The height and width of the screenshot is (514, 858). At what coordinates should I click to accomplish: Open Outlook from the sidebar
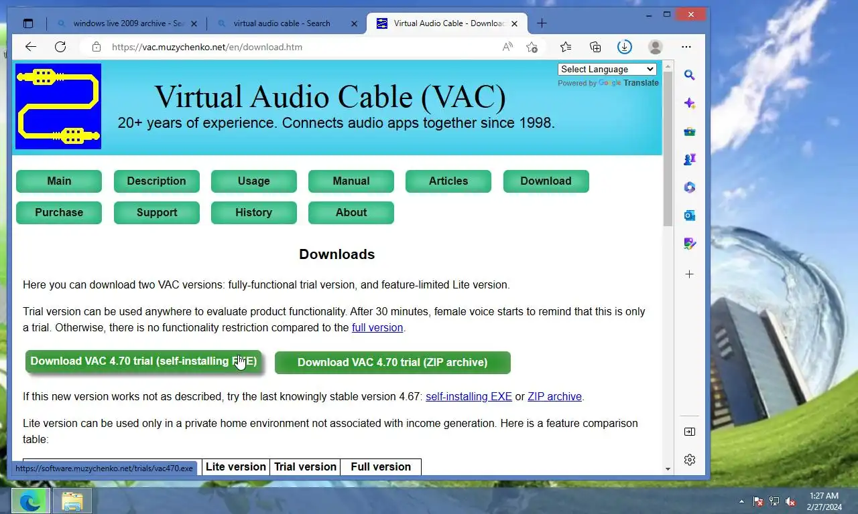pyautogui.click(x=690, y=216)
